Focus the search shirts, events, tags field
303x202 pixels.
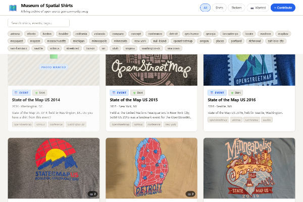(39, 23)
